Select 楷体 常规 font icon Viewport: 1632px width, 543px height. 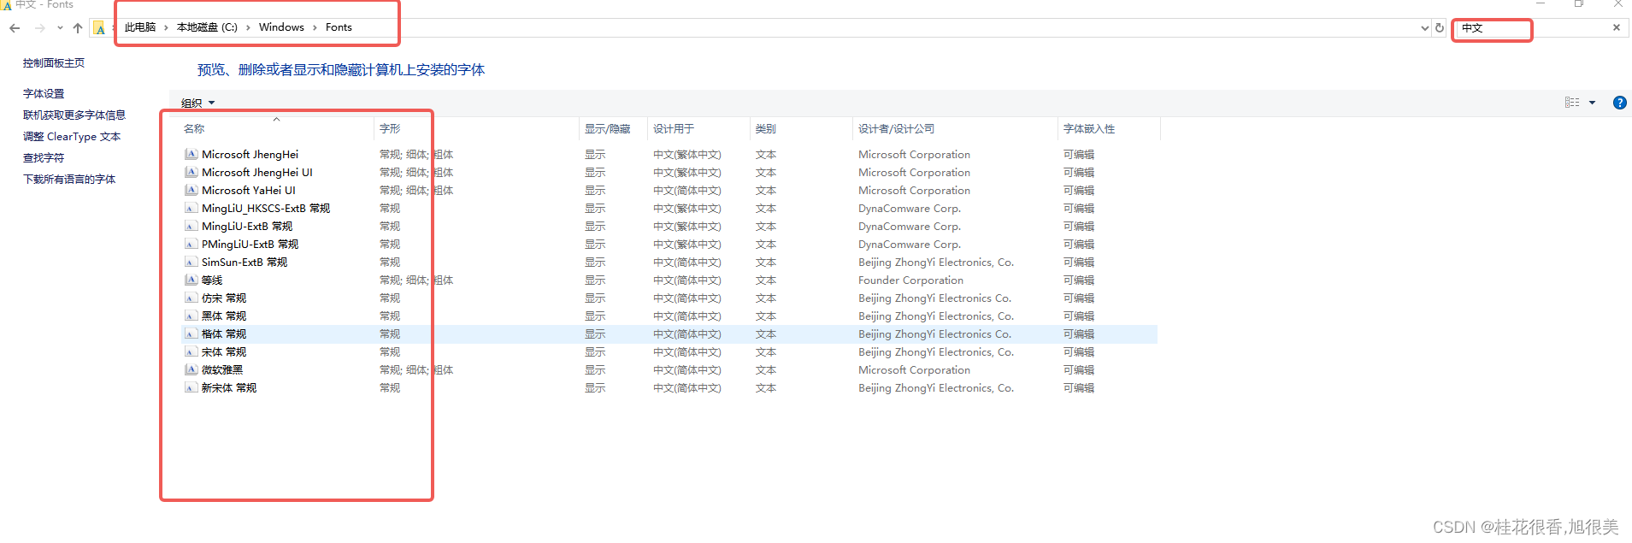tap(191, 334)
